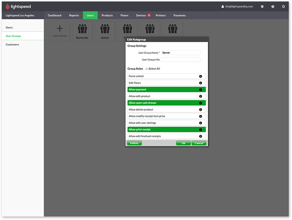Image resolution: width=292 pixels, height=220 pixels.
Task: Click info icon beside Allow edit product
Action: (x=200, y=96)
